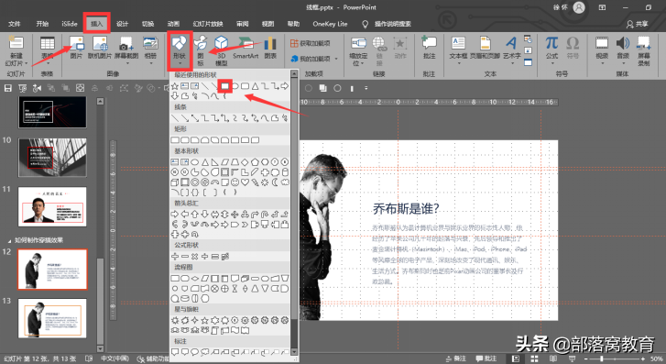
Task: Open the 表格 (Table) insert menu
Action: pos(47,50)
